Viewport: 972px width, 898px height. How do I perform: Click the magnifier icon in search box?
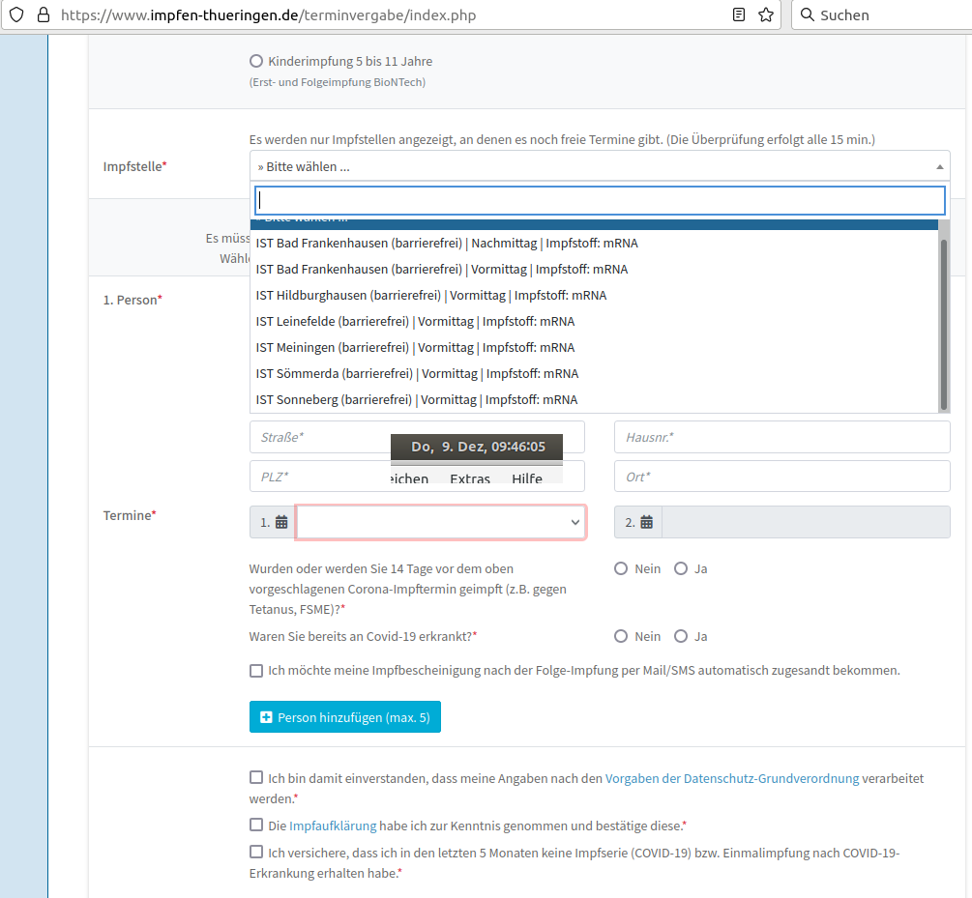[807, 15]
